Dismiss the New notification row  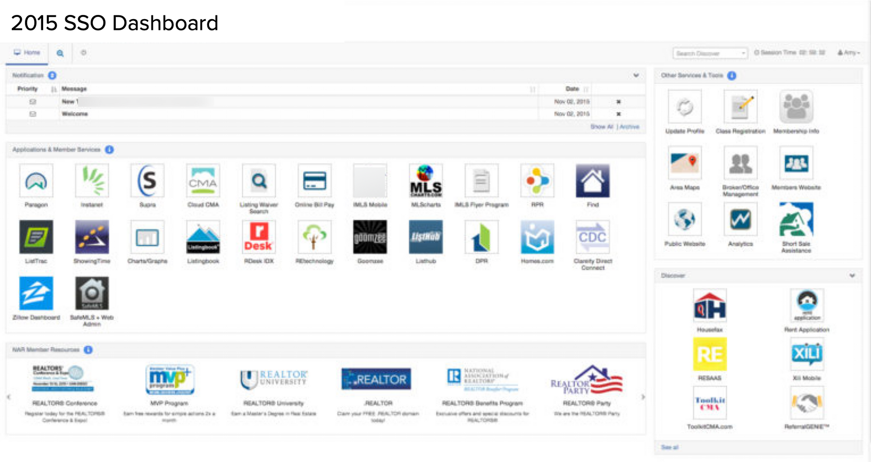click(618, 102)
